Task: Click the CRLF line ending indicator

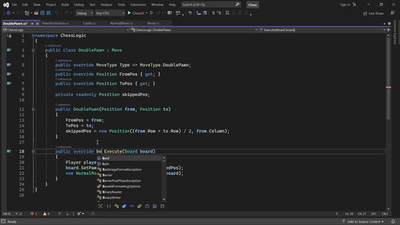Action: (x=385, y=214)
